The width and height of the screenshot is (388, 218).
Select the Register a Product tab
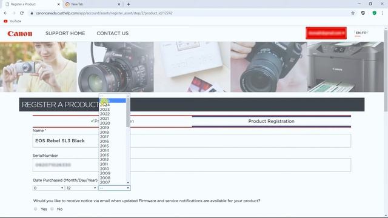(x=33, y=4)
